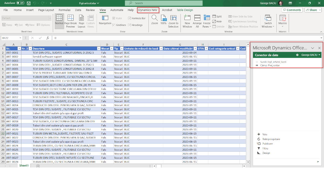Switch to the Insert tab
Screen dimensions: 324x194
[30, 10]
